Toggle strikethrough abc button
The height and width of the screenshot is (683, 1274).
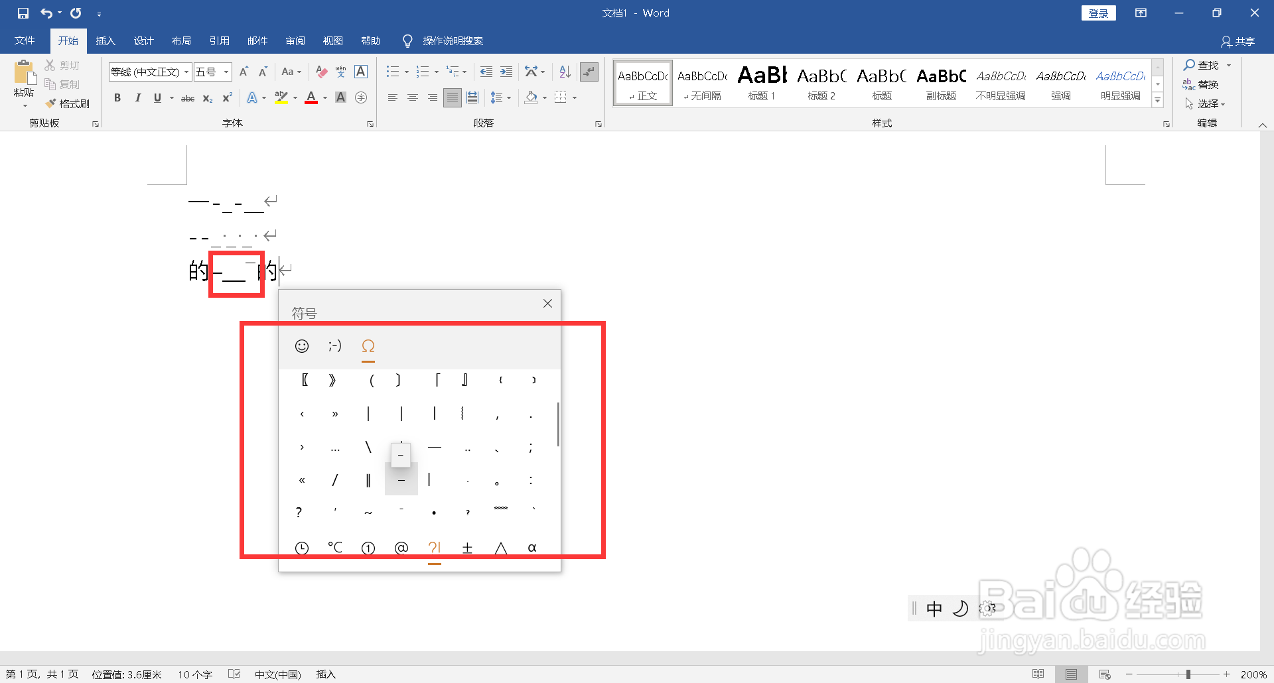(188, 98)
